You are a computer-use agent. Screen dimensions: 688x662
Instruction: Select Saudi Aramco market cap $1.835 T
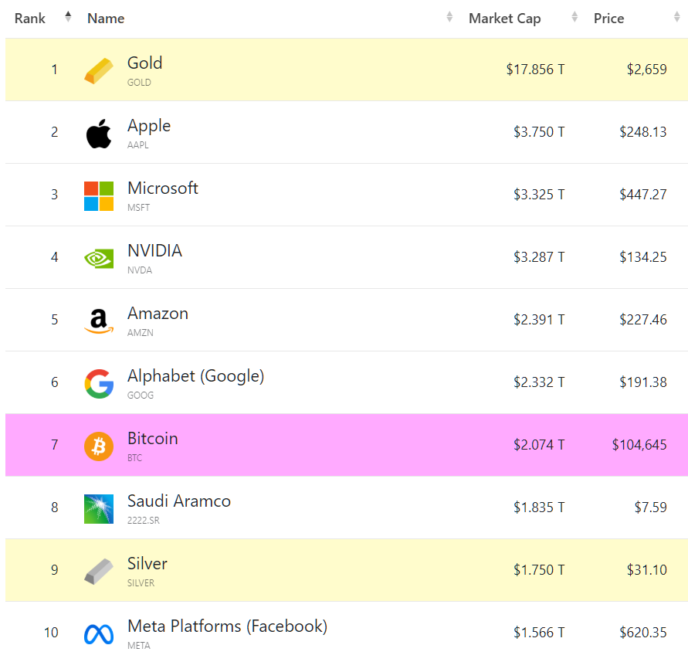coord(539,508)
